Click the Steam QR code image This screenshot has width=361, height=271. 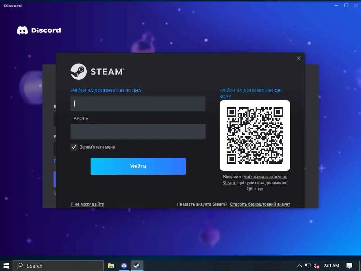(x=255, y=135)
